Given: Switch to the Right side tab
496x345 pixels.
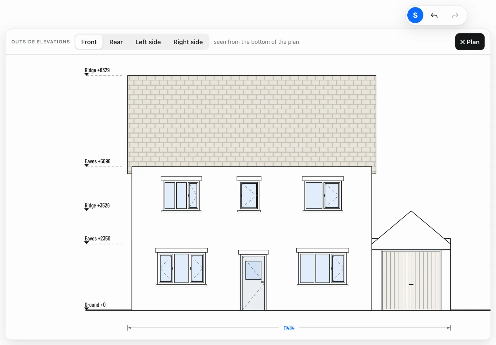Looking at the screenshot, I should pyautogui.click(x=188, y=42).
